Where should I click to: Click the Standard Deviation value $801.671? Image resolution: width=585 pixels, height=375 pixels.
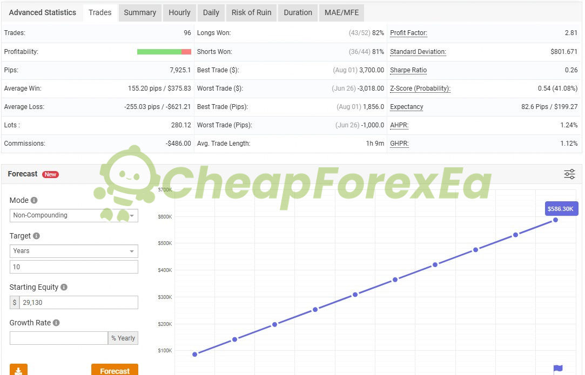pyautogui.click(x=564, y=52)
